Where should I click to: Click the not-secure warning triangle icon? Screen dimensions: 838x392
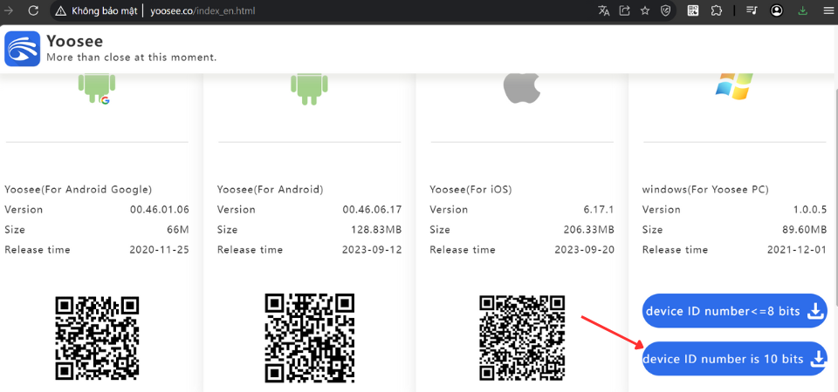click(60, 10)
